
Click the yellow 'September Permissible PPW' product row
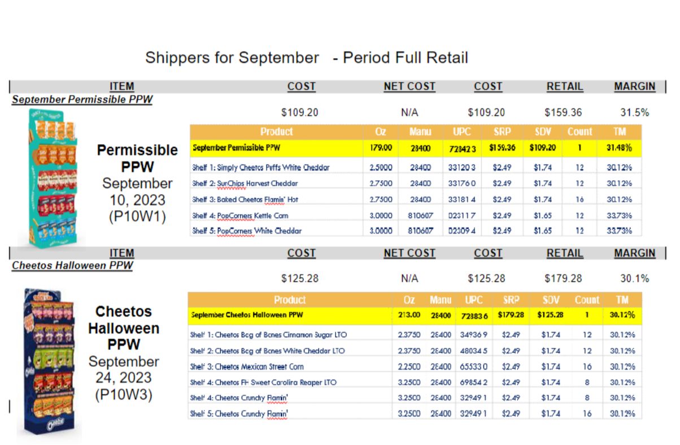tap(416, 149)
